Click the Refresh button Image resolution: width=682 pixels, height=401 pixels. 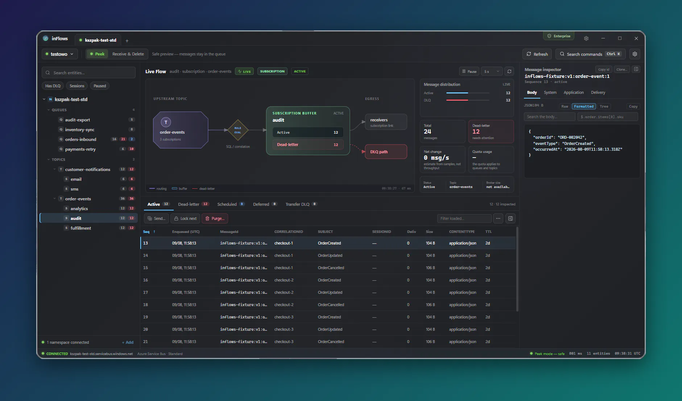537,54
